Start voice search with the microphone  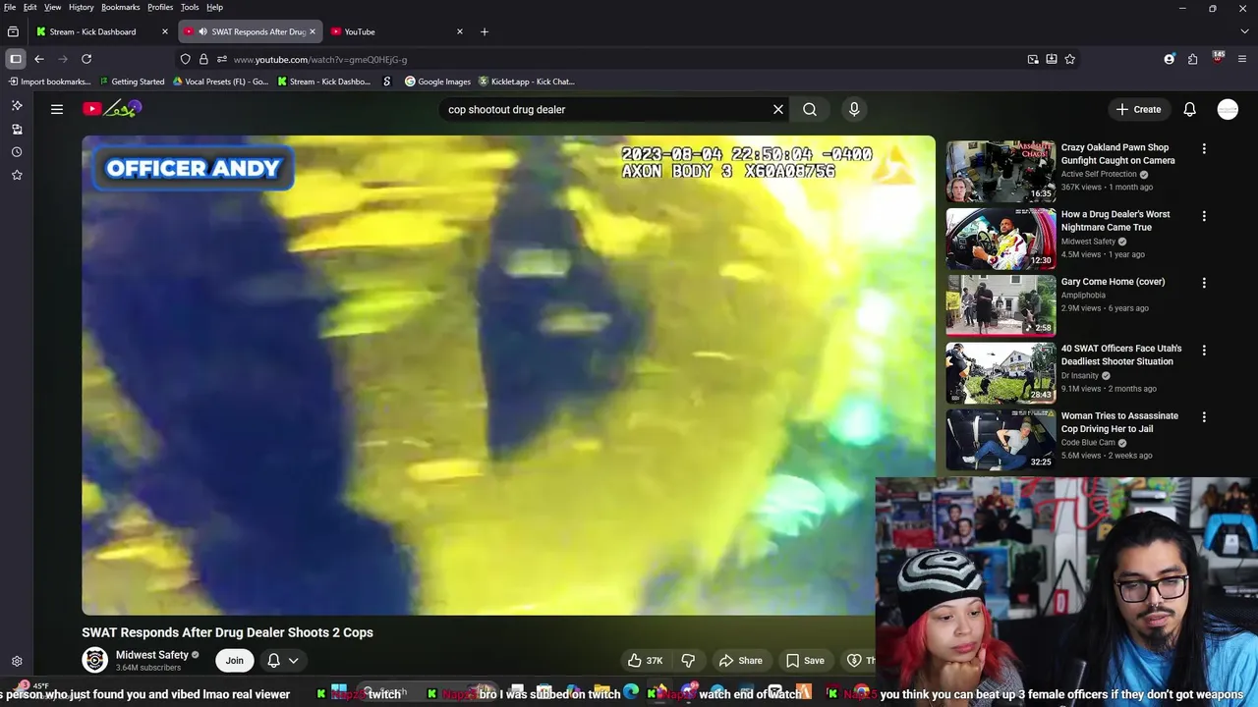click(854, 109)
